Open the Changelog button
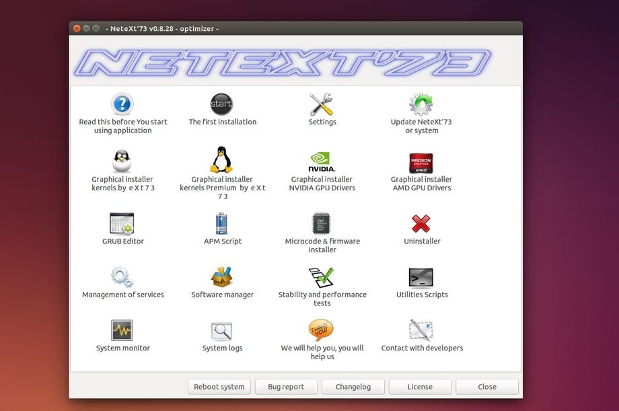Screen dimensions: 619x411 click(353, 387)
